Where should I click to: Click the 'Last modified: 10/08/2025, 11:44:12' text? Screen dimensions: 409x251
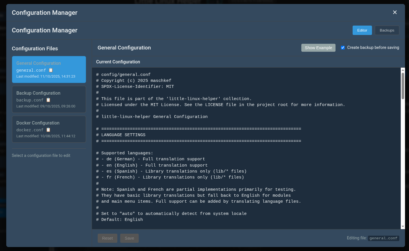[x=46, y=136]
